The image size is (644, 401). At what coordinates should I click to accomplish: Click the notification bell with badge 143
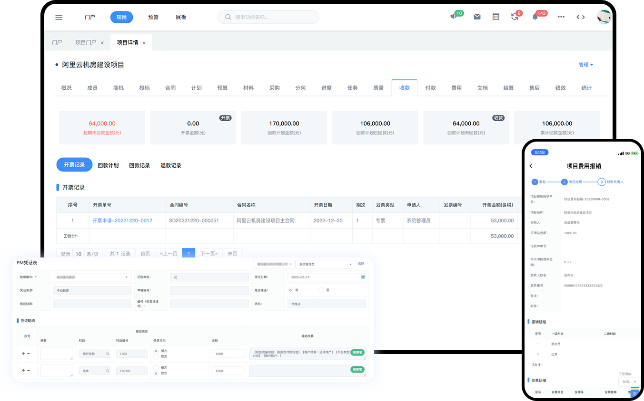point(535,17)
